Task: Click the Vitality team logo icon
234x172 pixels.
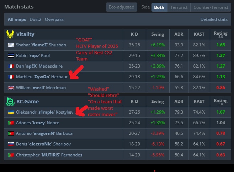Action: coord(10,34)
